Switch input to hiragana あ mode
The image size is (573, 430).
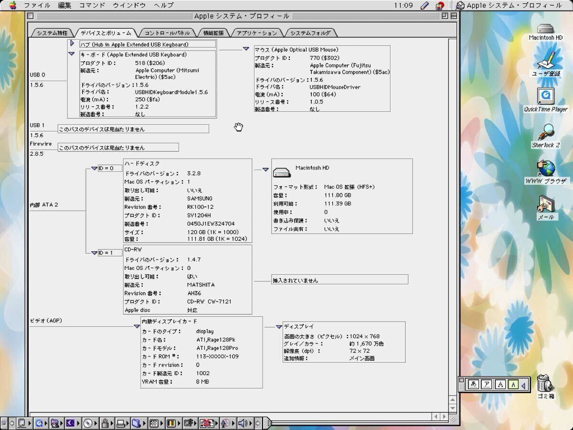click(x=473, y=384)
